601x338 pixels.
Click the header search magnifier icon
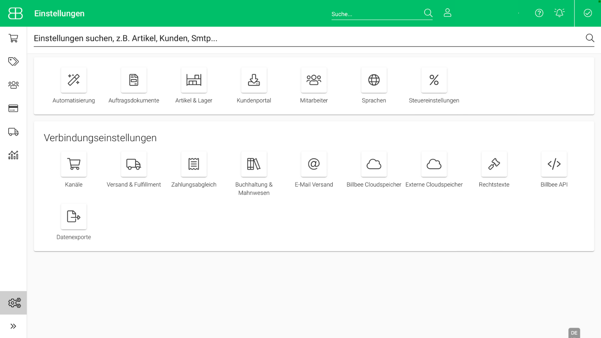(428, 13)
